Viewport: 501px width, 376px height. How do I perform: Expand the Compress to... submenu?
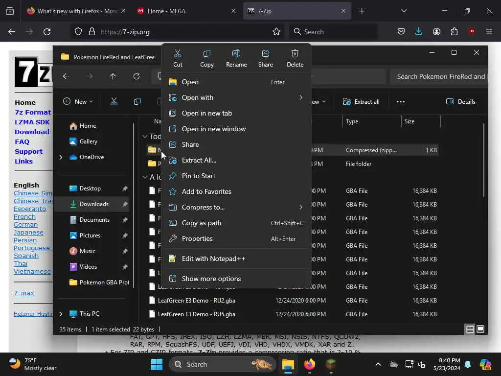coord(236,207)
